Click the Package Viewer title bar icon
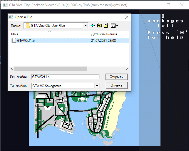The image size is (189, 151). point(5,5)
